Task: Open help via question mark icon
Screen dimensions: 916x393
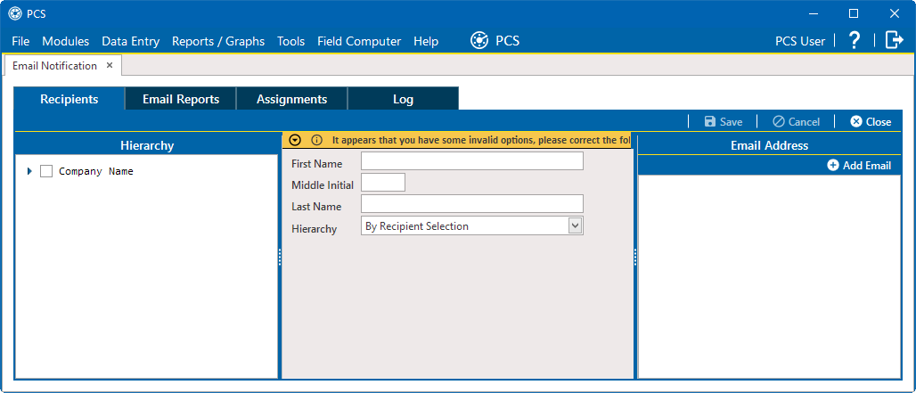Action: click(855, 40)
